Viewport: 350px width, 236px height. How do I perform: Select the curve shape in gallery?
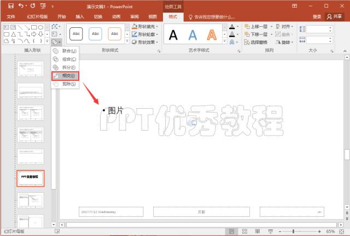pyautogui.click(x=27, y=42)
